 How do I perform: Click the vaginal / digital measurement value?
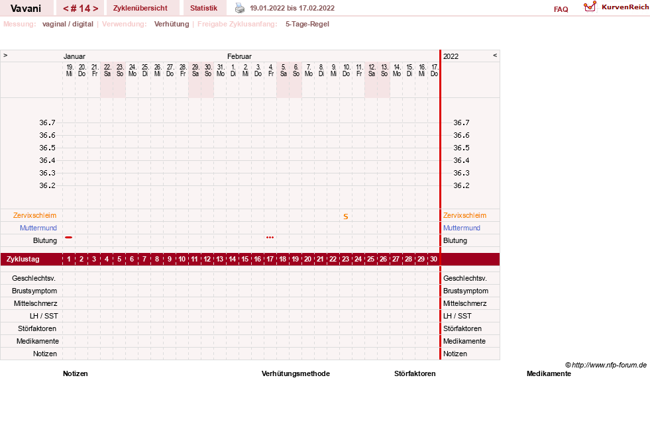[68, 24]
